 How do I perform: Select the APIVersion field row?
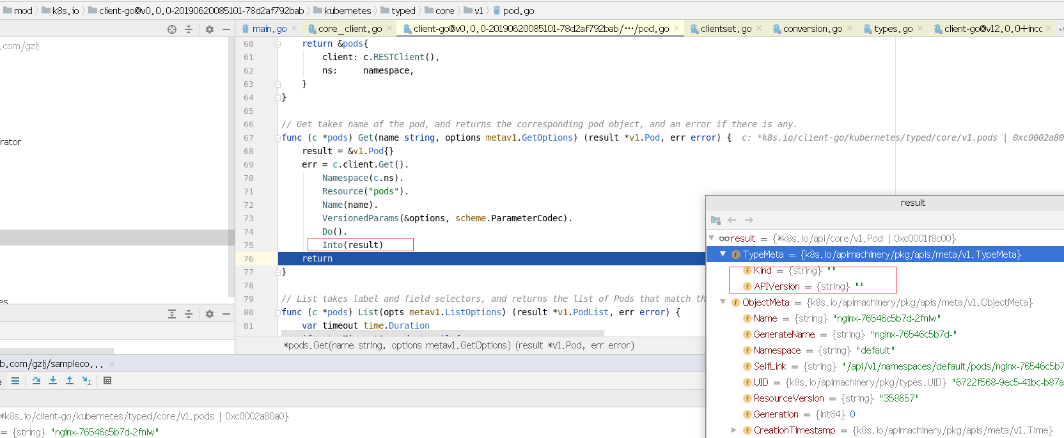[885, 286]
